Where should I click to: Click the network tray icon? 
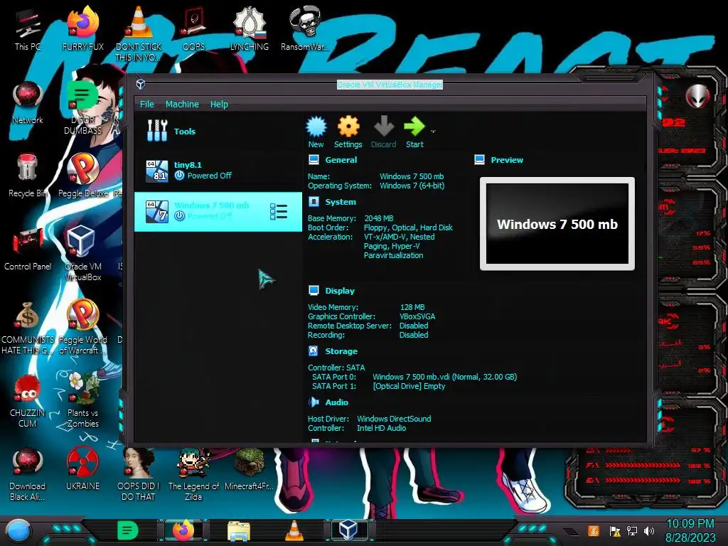click(631, 530)
